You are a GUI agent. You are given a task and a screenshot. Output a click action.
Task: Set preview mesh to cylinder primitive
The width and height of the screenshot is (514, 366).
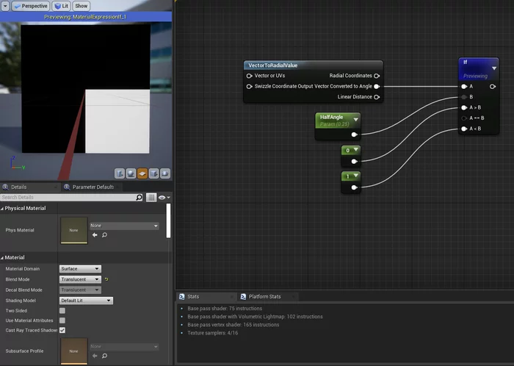120,173
